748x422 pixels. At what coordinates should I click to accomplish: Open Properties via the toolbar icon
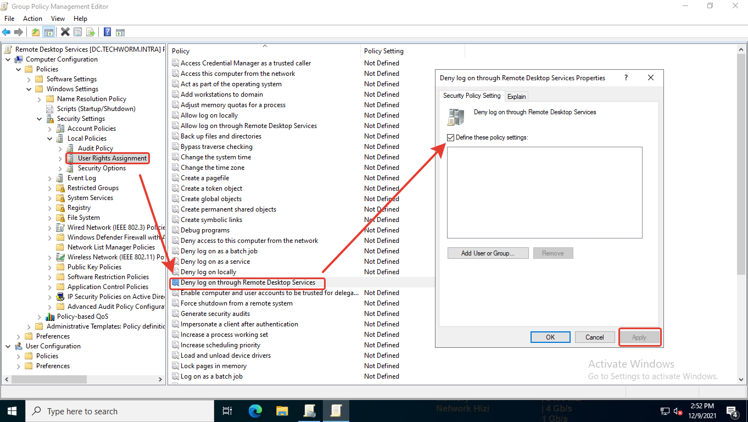click(x=78, y=32)
